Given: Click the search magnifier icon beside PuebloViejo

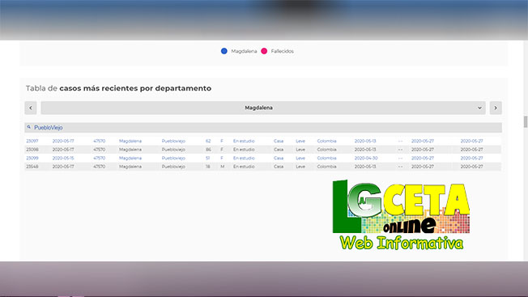Looking at the screenshot, I should 29,127.
